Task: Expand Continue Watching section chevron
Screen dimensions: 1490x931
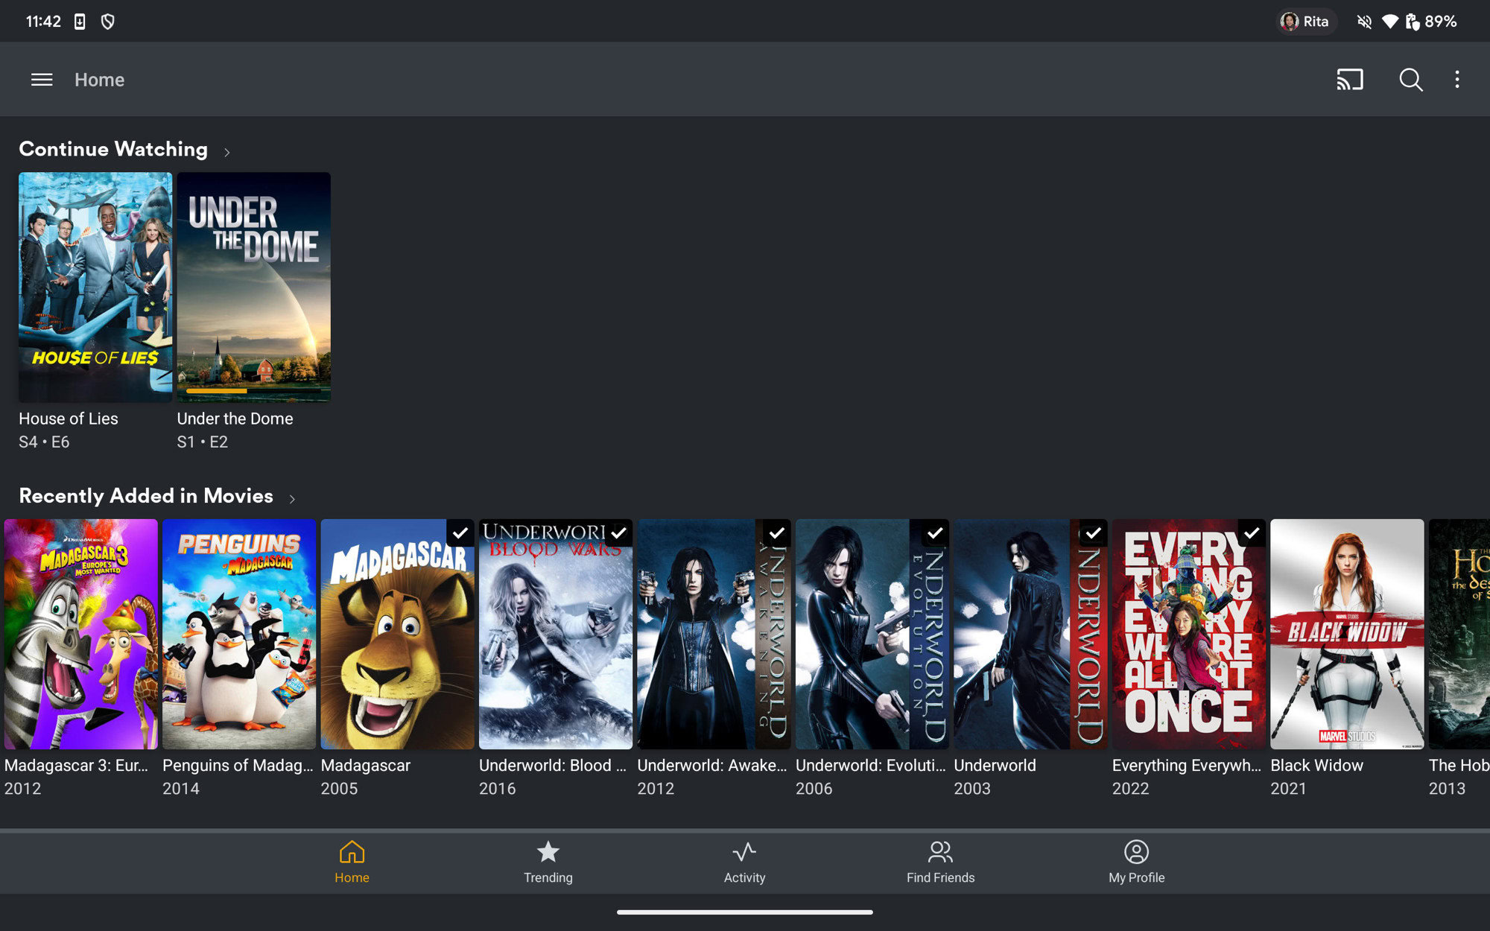Action: pyautogui.click(x=227, y=152)
